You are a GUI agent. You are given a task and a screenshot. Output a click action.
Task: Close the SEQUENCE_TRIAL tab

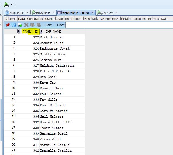click(93, 12)
